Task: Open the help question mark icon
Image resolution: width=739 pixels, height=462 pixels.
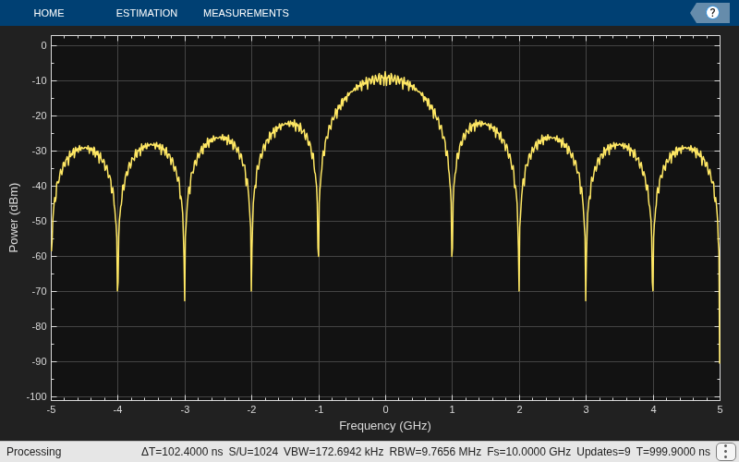Action: 712,13
